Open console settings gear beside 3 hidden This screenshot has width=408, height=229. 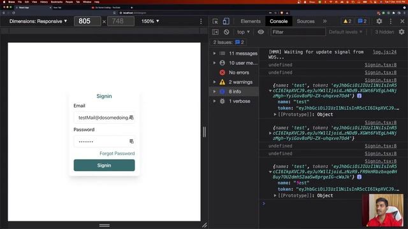point(402,32)
